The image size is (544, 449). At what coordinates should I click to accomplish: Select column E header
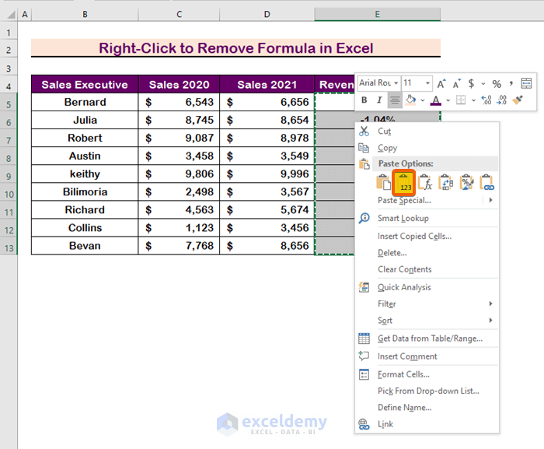[x=378, y=14]
